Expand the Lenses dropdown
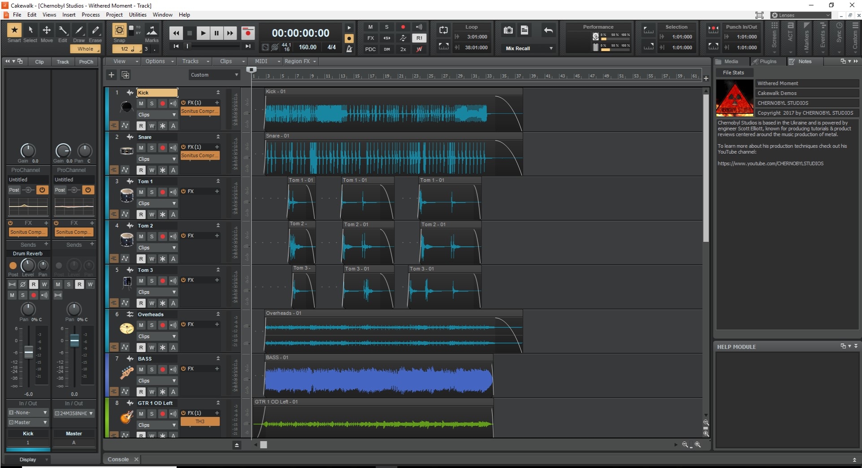Viewport: 862px width, 468px height. [801, 15]
